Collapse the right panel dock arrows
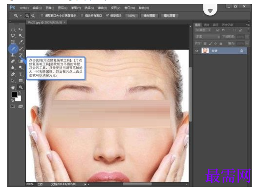Screen dimensions: 260x191 [x=248, y=21]
